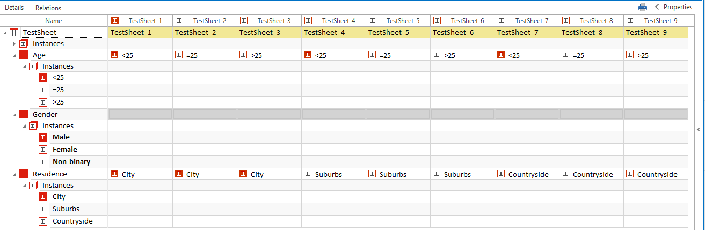The width and height of the screenshot is (705, 230).
Task: Click the Male instance icon
Action: click(43, 137)
